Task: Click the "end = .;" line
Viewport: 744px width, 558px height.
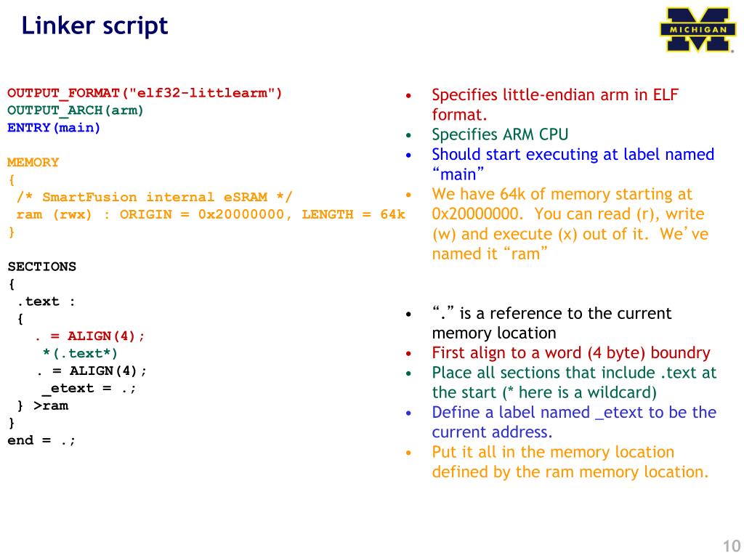Action: point(41,440)
